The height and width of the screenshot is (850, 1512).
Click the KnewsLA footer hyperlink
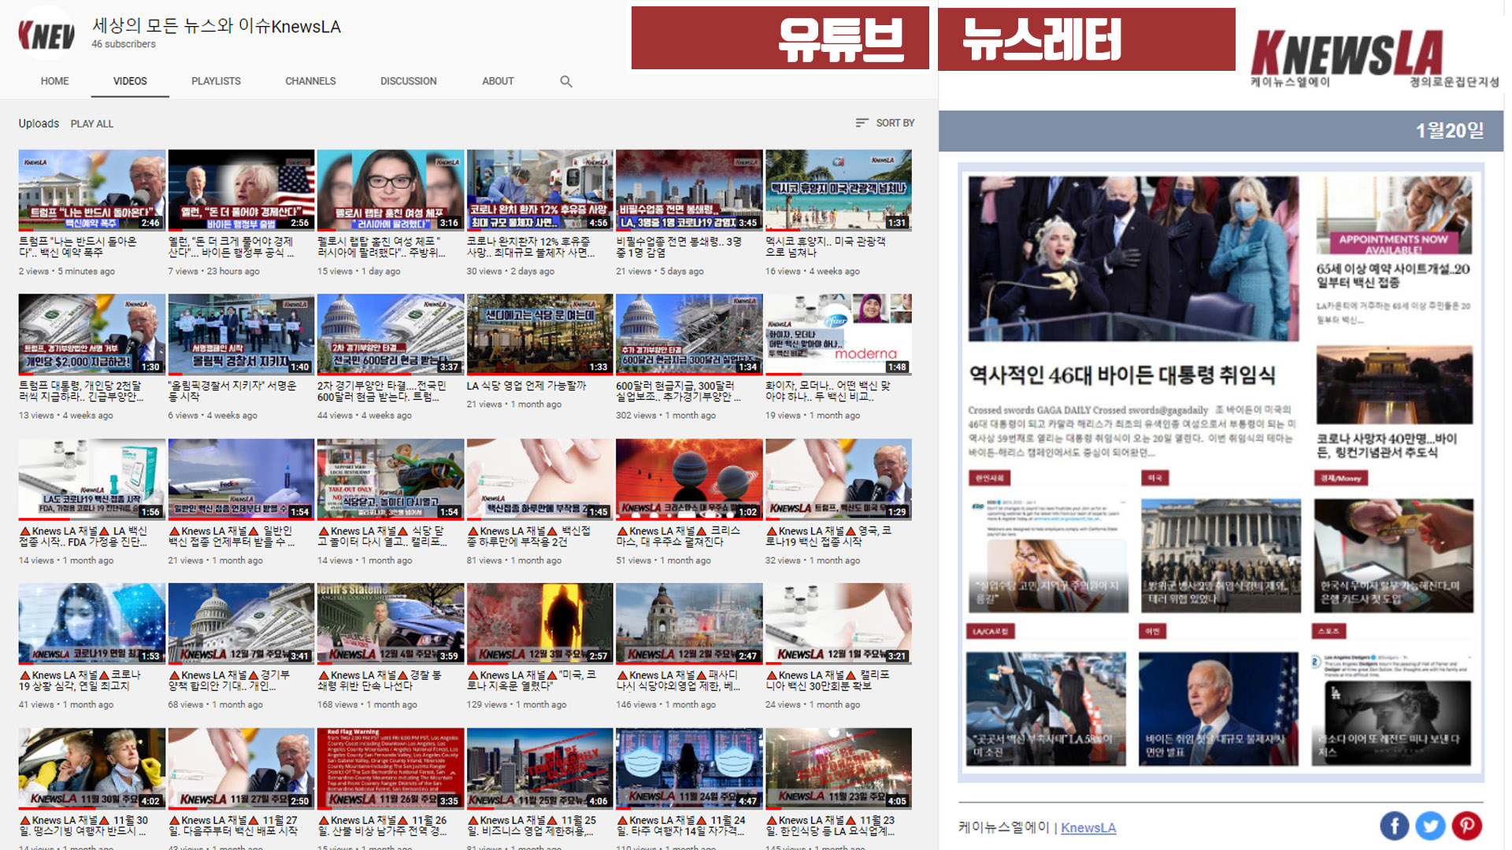tap(1088, 827)
